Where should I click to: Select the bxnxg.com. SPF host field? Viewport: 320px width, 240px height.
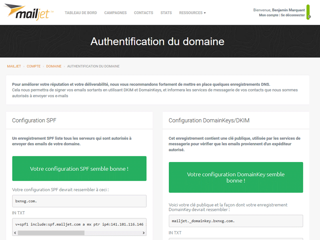pyautogui.click(x=79, y=201)
